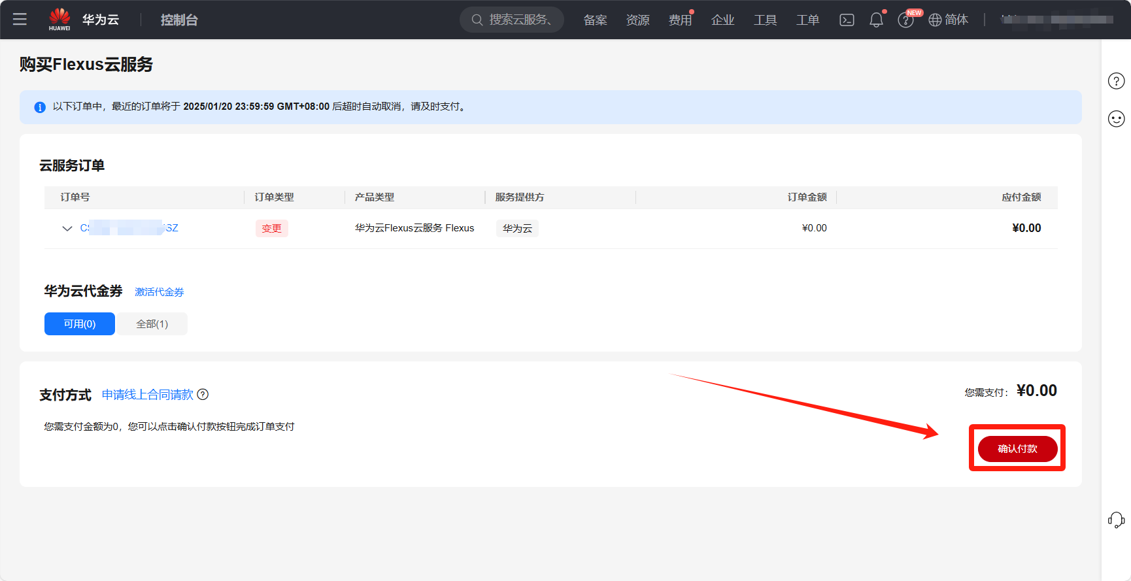Open the notifications bell
The width and height of the screenshot is (1131, 581).
[x=876, y=20]
